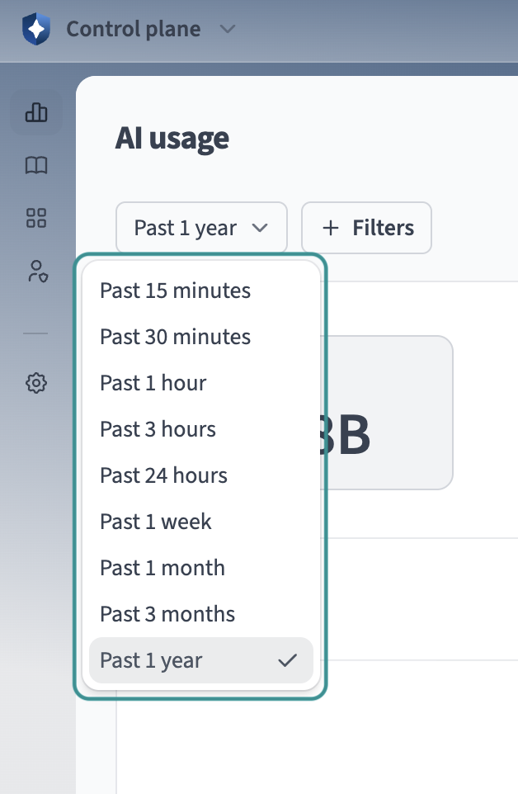This screenshot has width=518, height=794.
Task: Add filters with the Filters button
Action: 367,228
